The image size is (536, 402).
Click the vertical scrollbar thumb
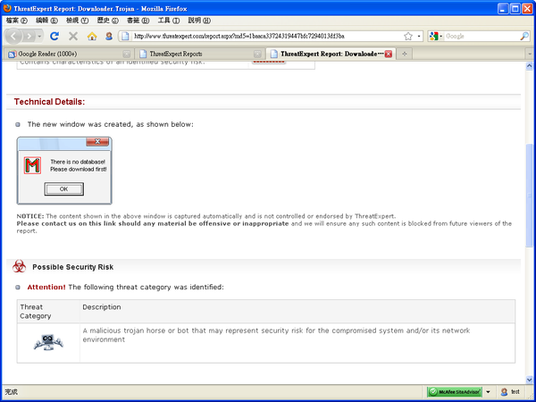[529, 196]
